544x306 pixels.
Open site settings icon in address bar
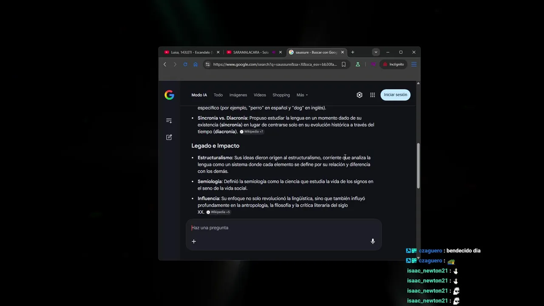[207, 64]
